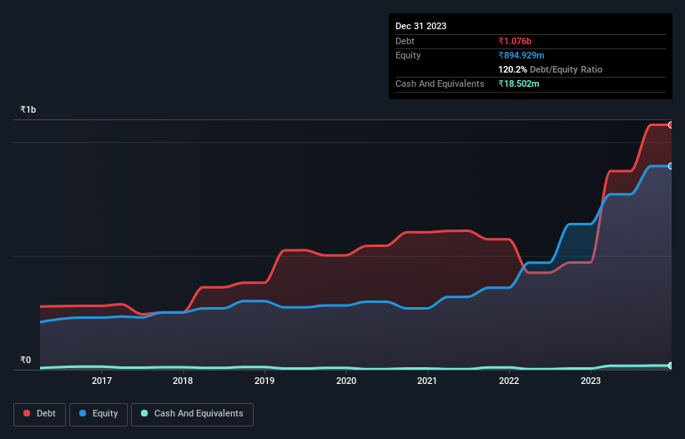This screenshot has width=685, height=439.
Task: Select the teal Cash endpoint marker
Action: (x=671, y=366)
